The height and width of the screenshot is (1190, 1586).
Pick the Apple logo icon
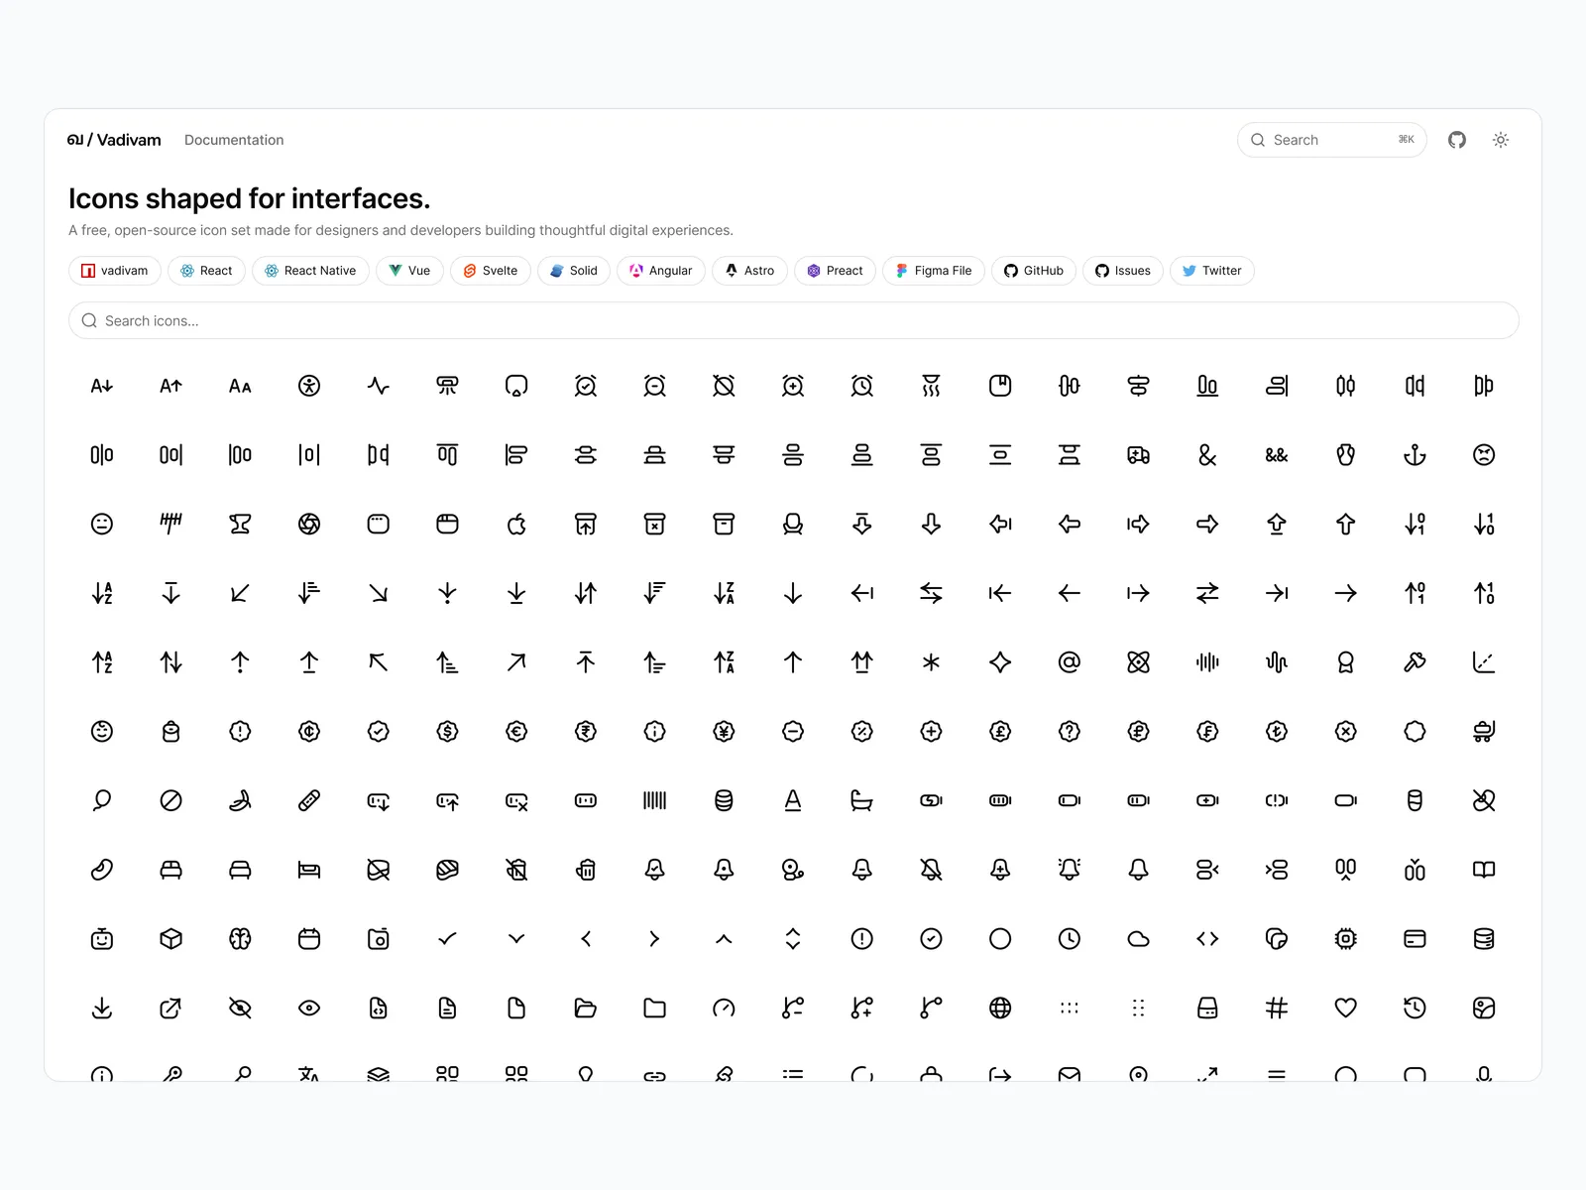516,524
